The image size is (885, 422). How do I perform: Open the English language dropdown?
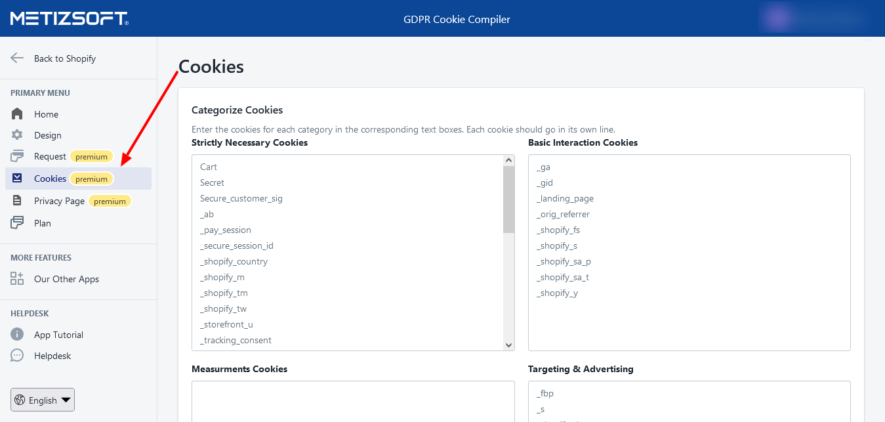43,400
